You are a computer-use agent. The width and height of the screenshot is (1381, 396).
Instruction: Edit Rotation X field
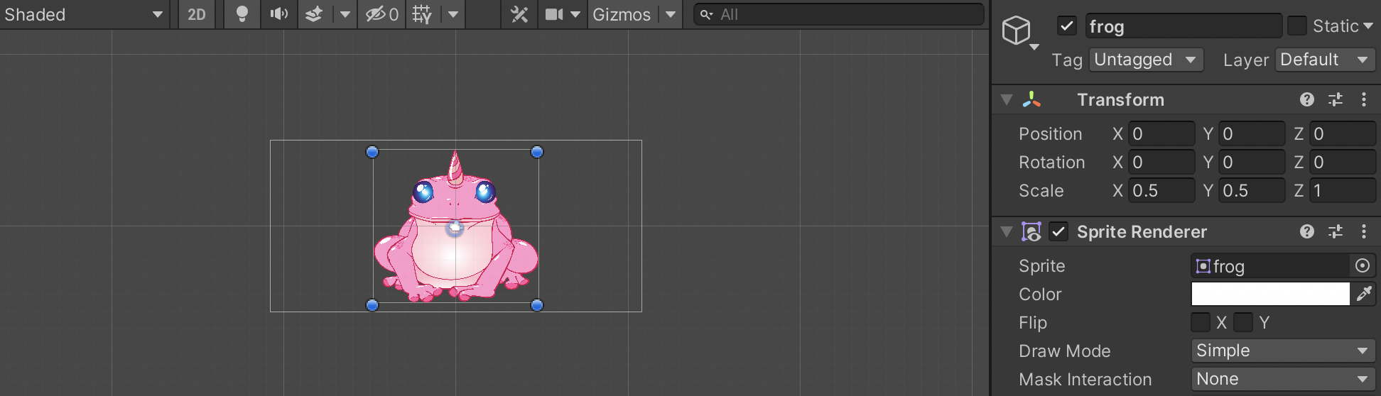(x=1161, y=162)
